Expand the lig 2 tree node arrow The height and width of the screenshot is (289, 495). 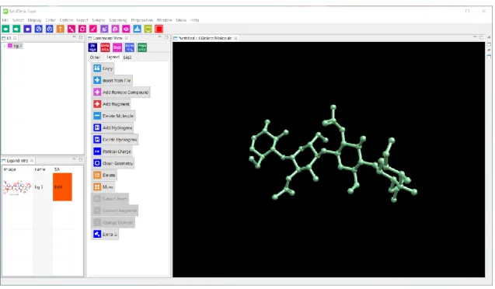pos(5,46)
